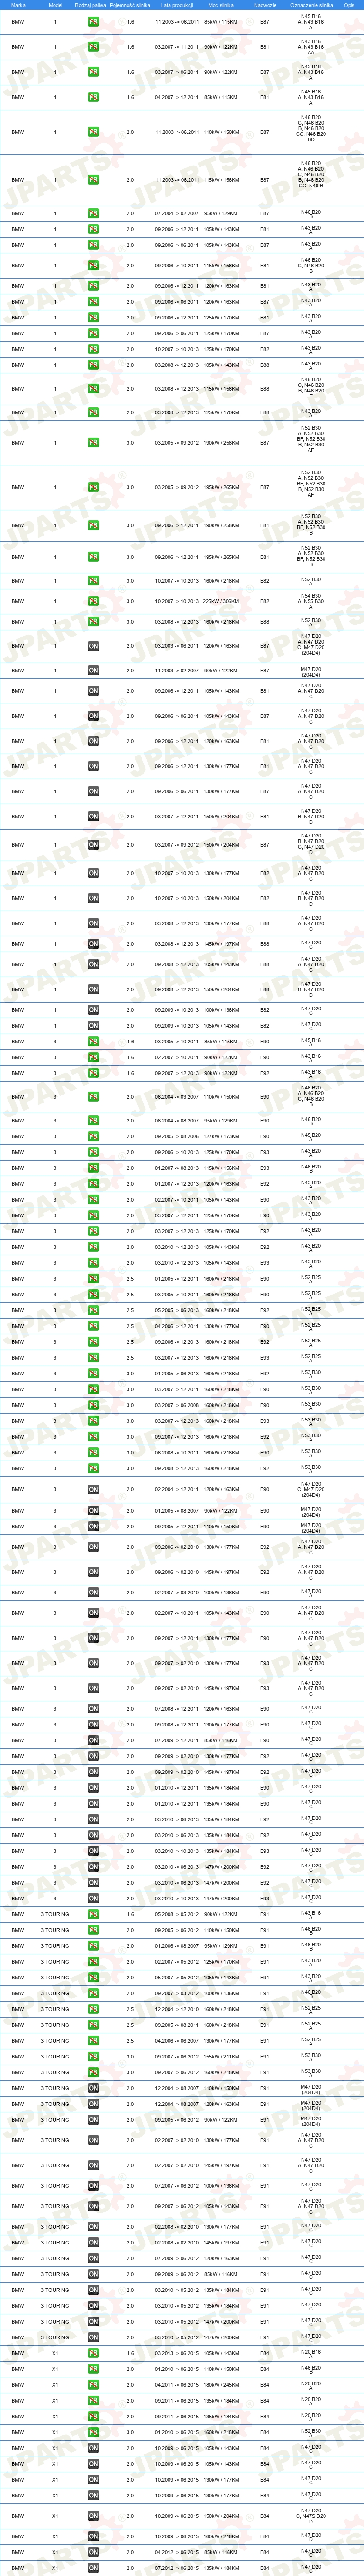Click petrol icon in BMW 1 110kW/150KM E87 row
The image size is (364, 2576).
click(93, 132)
